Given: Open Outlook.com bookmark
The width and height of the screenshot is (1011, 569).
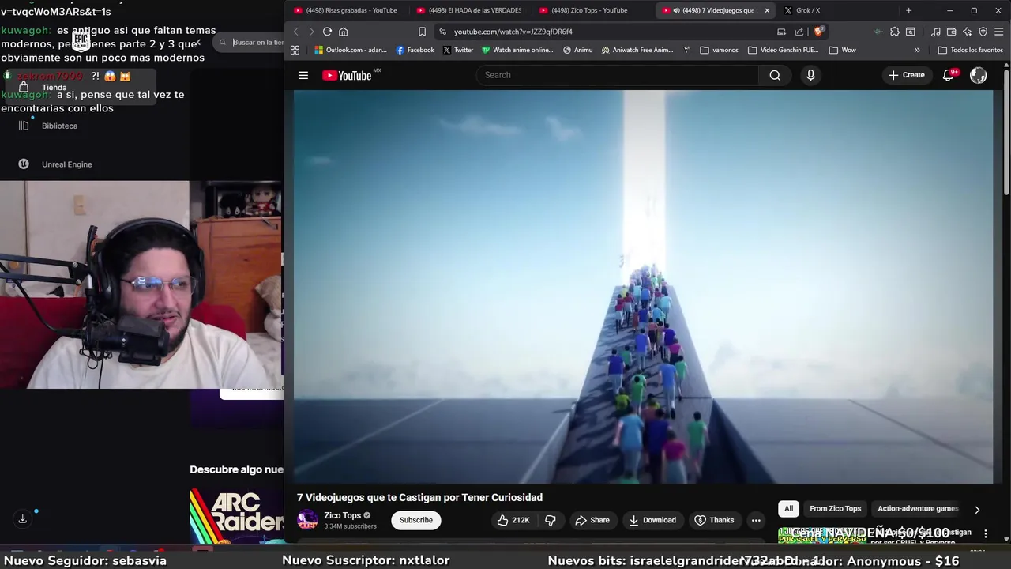Looking at the screenshot, I should coord(351,50).
